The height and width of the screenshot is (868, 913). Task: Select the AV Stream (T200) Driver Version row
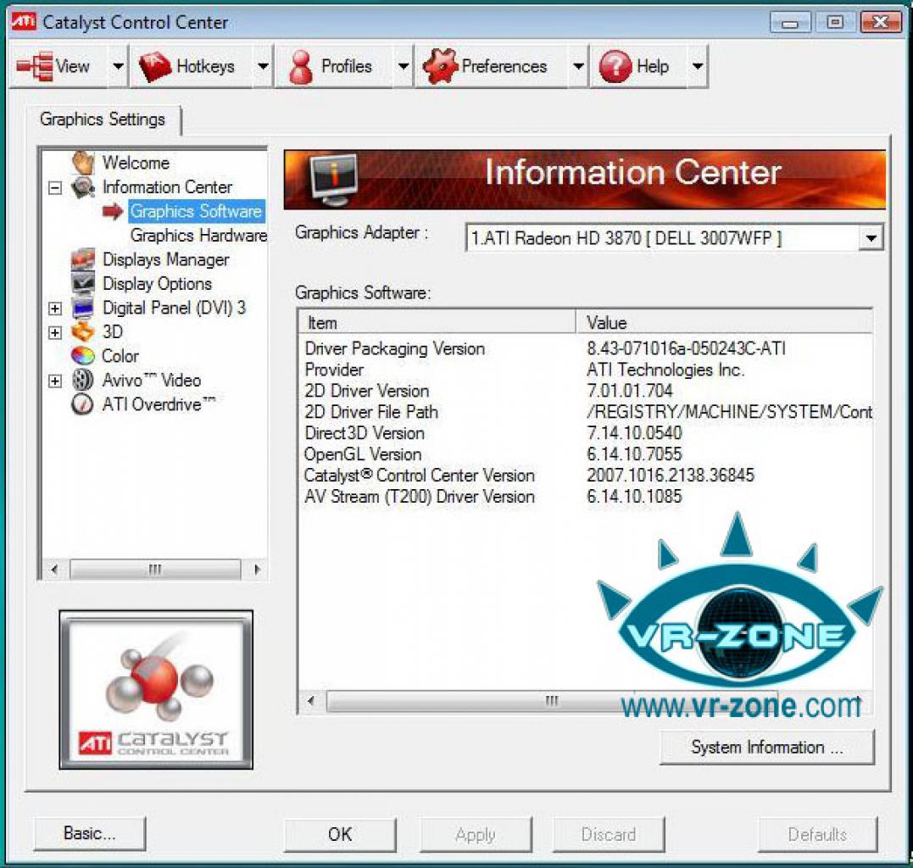point(586,497)
